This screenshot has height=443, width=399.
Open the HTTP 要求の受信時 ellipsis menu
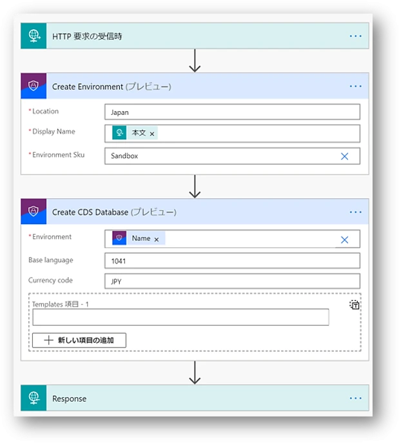pos(355,36)
